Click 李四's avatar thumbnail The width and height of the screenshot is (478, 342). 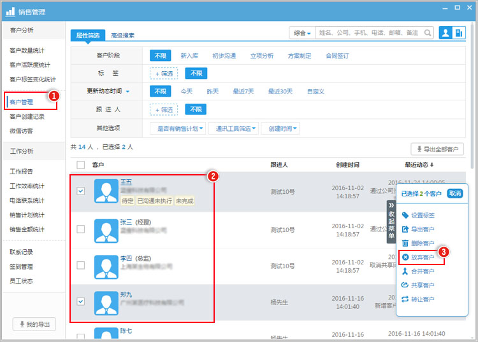[106, 267]
